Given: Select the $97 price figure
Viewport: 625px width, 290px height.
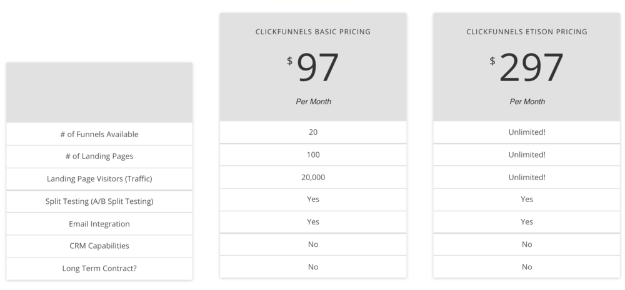Looking at the screenshot, I should tap(313, 67).
